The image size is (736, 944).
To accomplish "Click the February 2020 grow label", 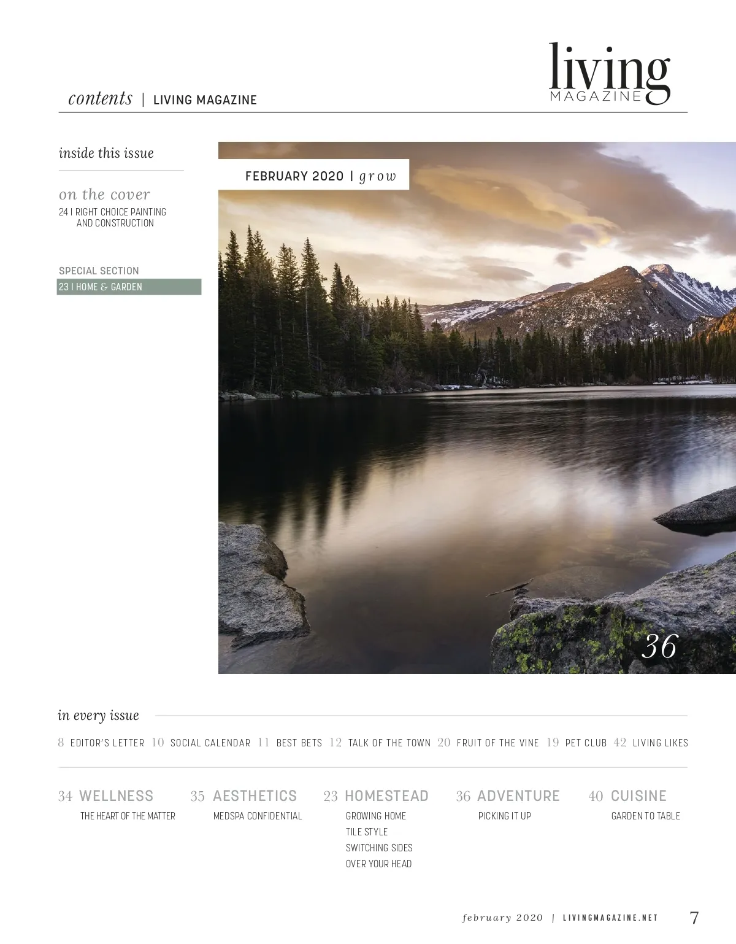I will click(x=321, y=176).
